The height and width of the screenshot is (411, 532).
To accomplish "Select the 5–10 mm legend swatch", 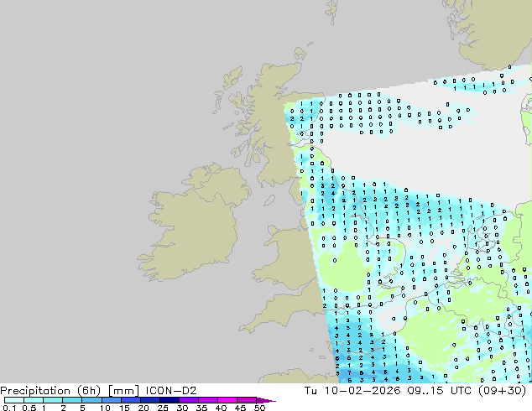I will [91, 400].
